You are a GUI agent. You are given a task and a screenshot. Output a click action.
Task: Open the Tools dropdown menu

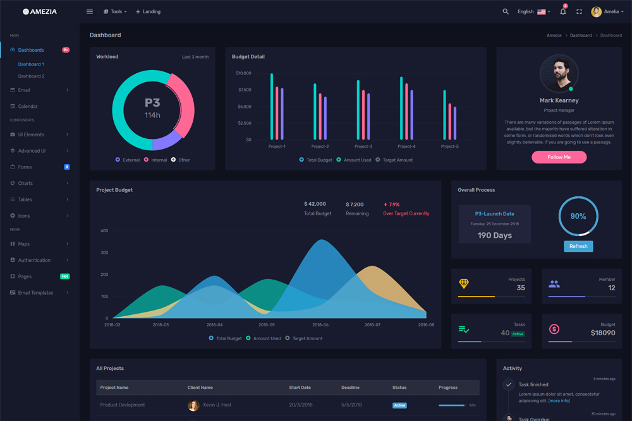click(115, 11)
